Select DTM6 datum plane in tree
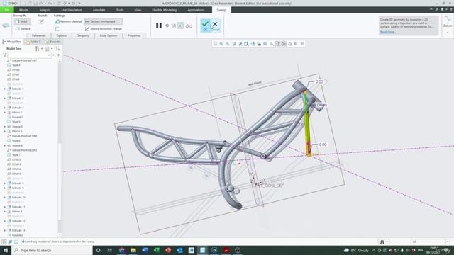Screen dimensions: 454x255 coord(13,69)
